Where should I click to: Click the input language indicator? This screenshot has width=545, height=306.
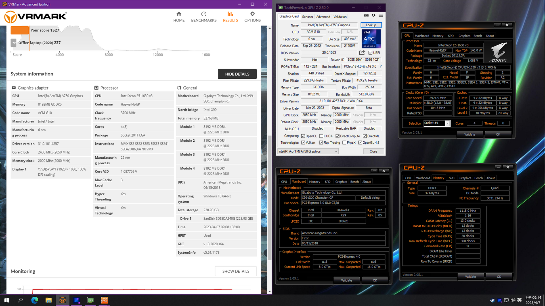click(x=519, y=300)
